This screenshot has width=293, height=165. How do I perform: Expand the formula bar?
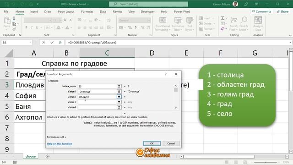[290, 43]
